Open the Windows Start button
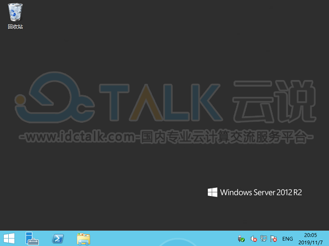Image resolution: width=329 pixels, height=246 pixels. click(x=9, y=238)
